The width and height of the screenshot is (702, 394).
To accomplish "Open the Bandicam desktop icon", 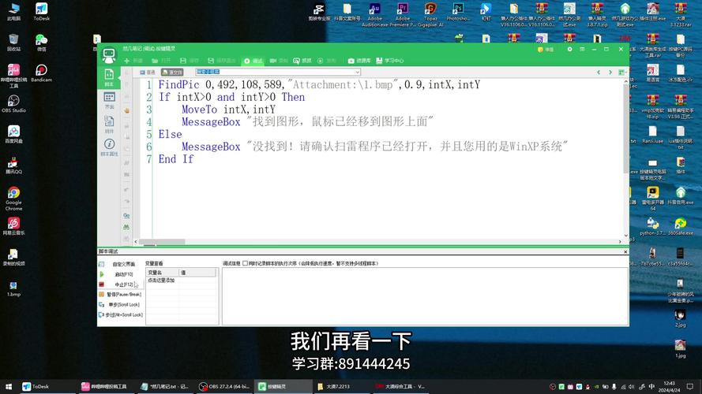I will tap(41, 73).
